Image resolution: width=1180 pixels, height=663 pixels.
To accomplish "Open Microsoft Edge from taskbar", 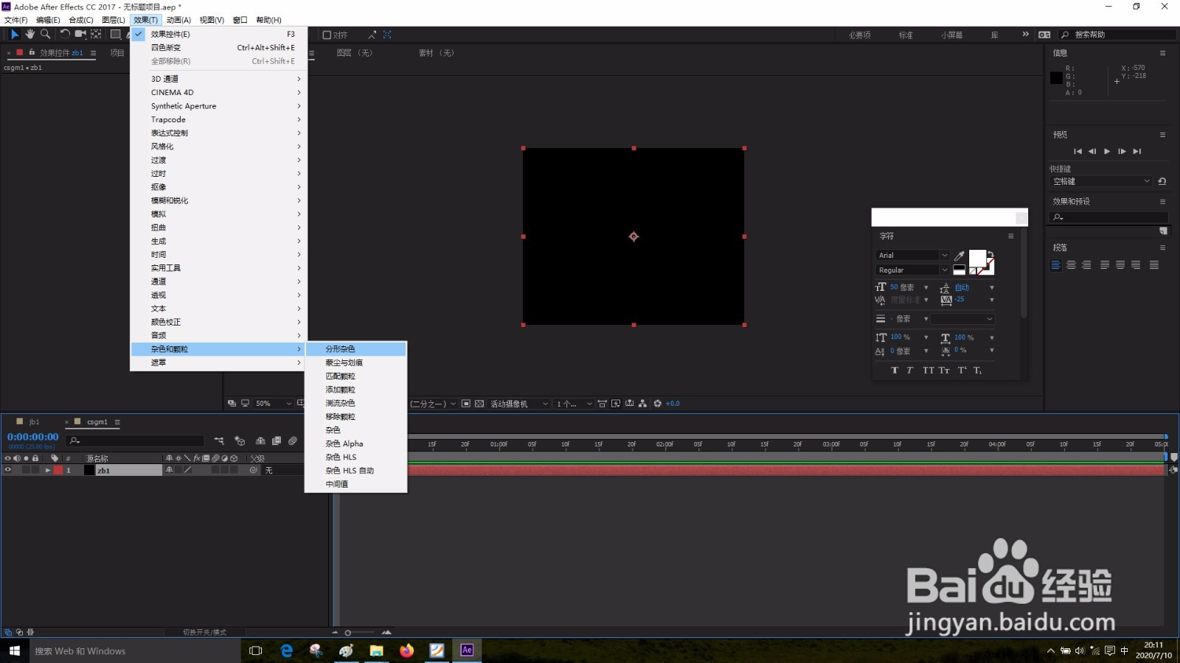I will click(286, 650).
